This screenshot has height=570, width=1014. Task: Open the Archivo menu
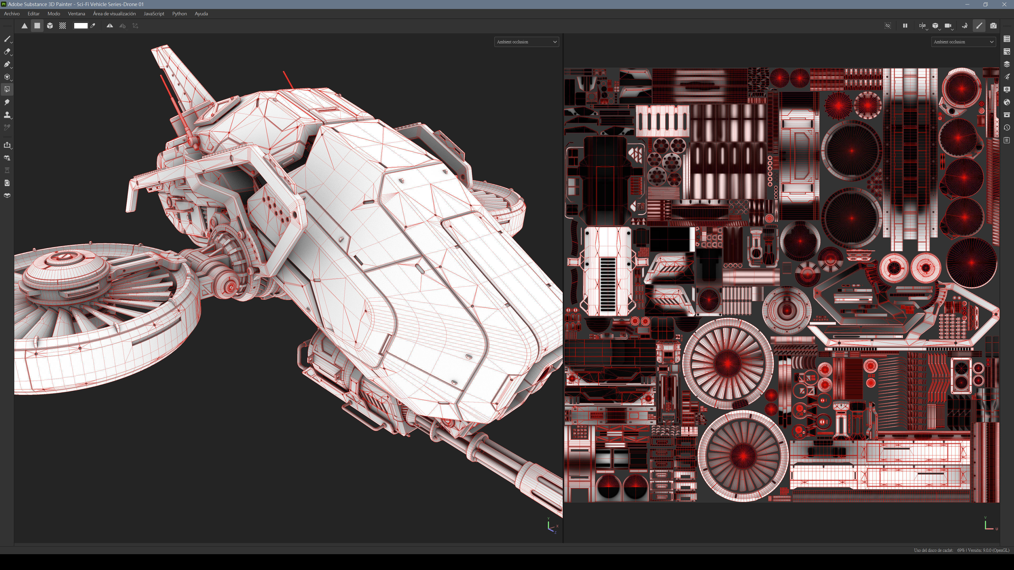[12, 14]
